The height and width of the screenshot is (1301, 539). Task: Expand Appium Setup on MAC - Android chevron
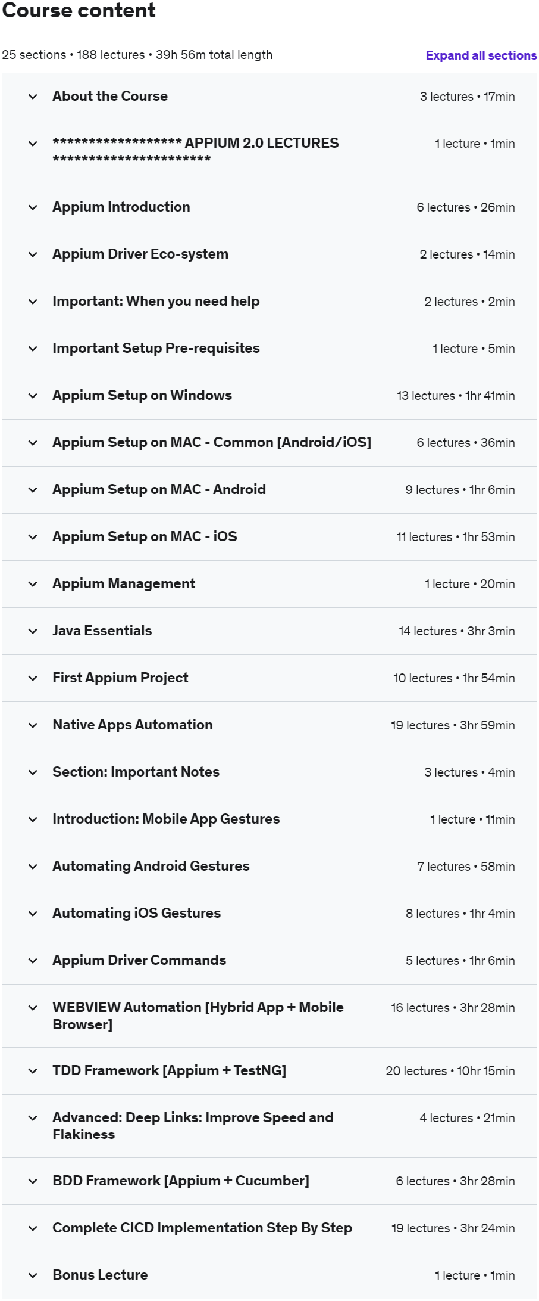(33, 490)
